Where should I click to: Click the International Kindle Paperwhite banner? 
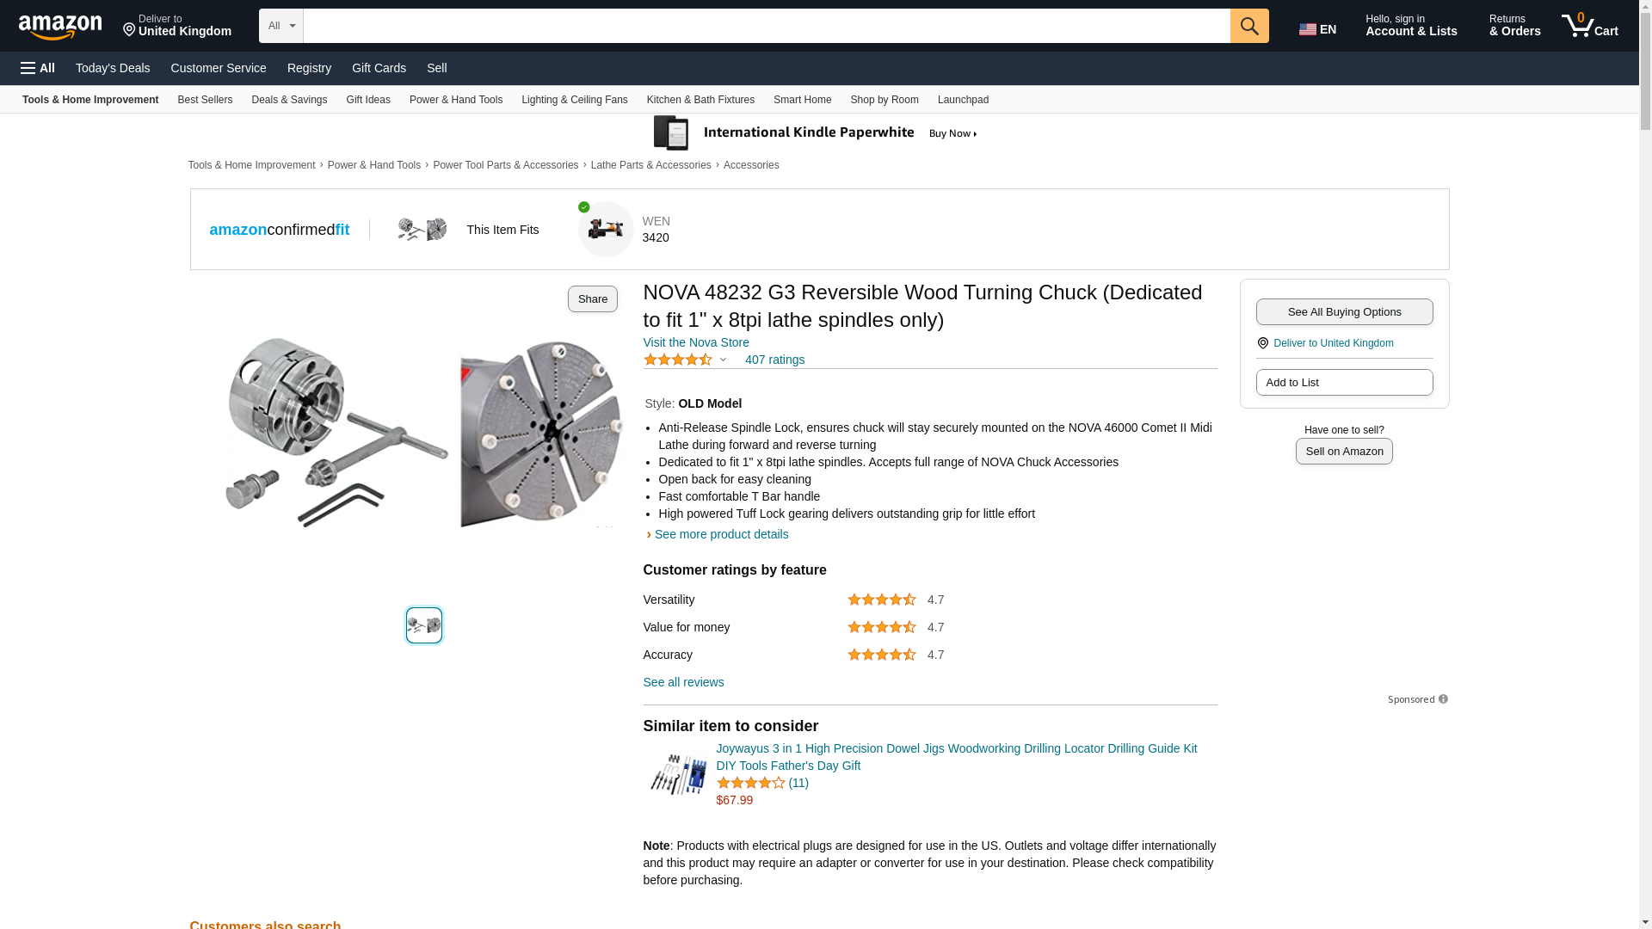click(x=816, y=133)
